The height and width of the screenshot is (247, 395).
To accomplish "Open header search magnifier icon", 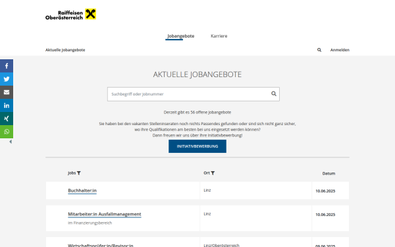I will (319, 50).
